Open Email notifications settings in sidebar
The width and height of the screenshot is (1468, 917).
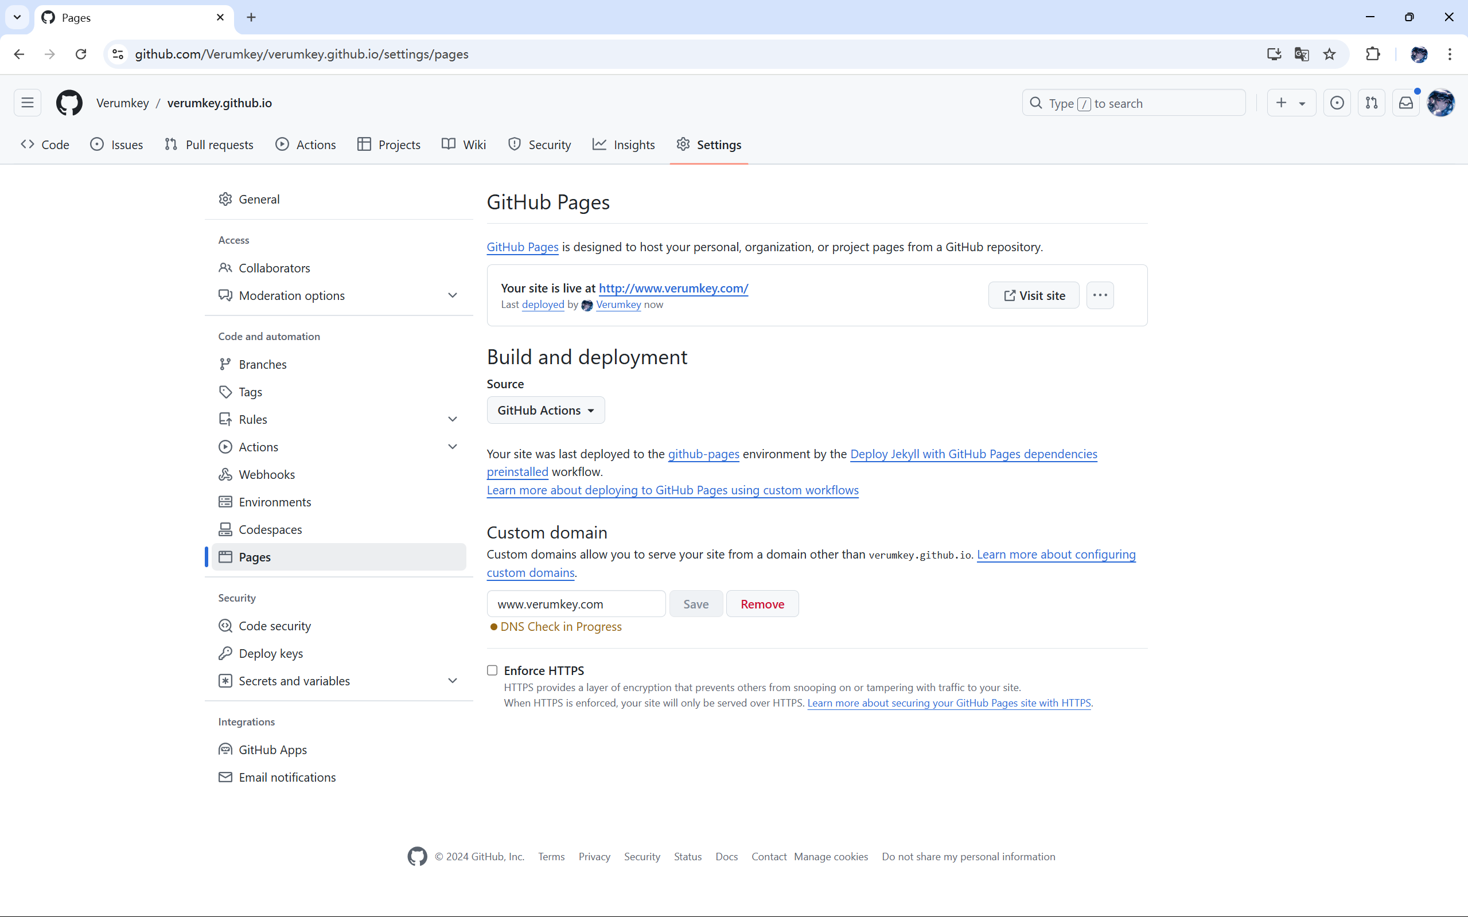point(338,777)
